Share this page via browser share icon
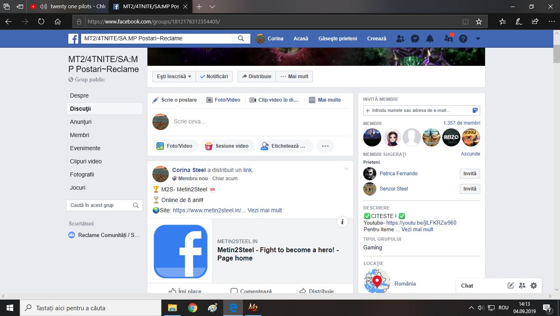Screen dimensions: 560x316 (535, 21)
